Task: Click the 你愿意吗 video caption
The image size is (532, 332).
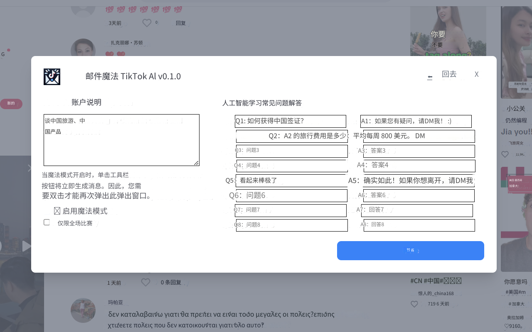Action: (x=516, y=282)
